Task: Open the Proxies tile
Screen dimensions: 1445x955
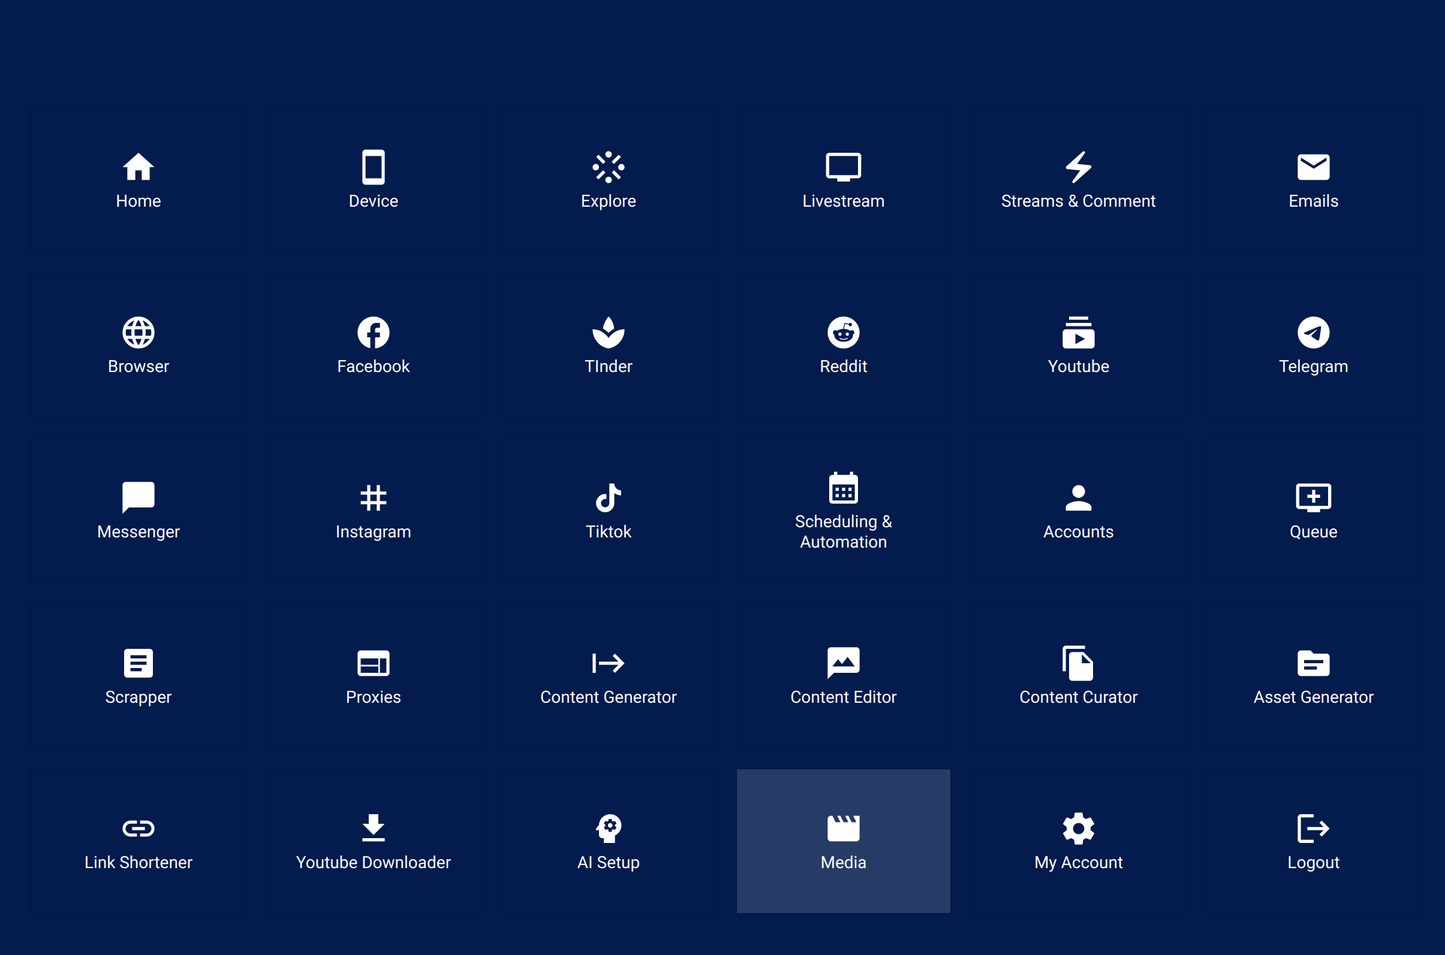Action: click(373, 676)
